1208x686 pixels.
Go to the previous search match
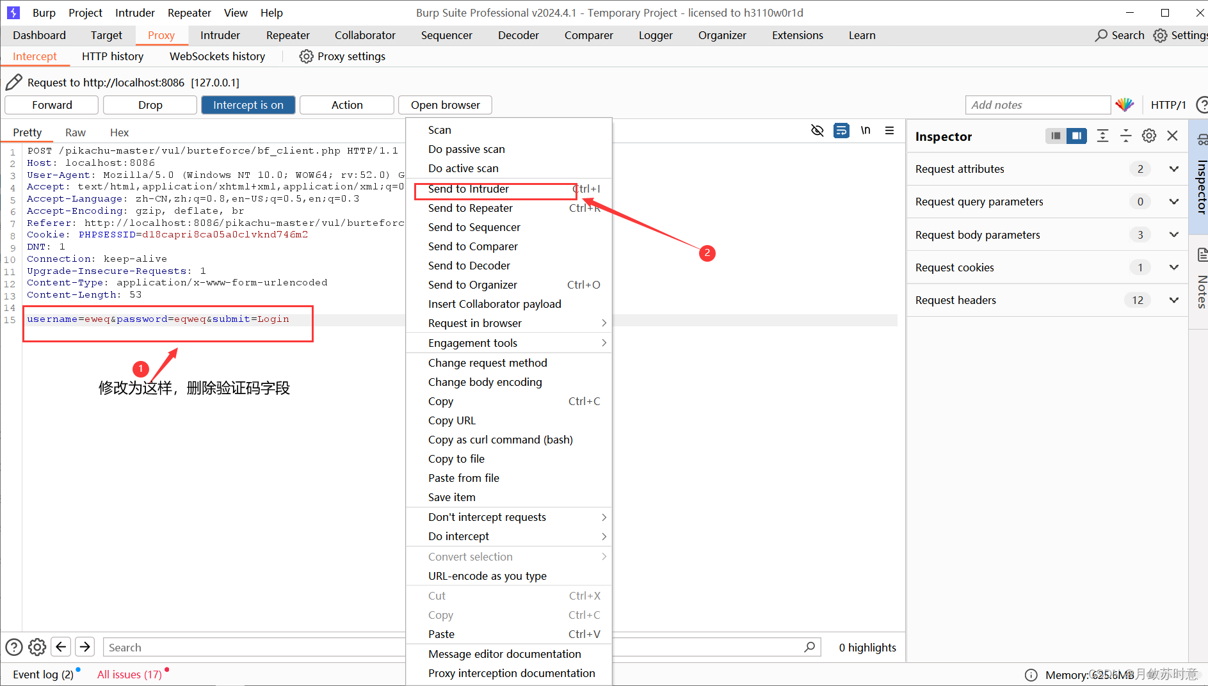click(x=61, y=647)
